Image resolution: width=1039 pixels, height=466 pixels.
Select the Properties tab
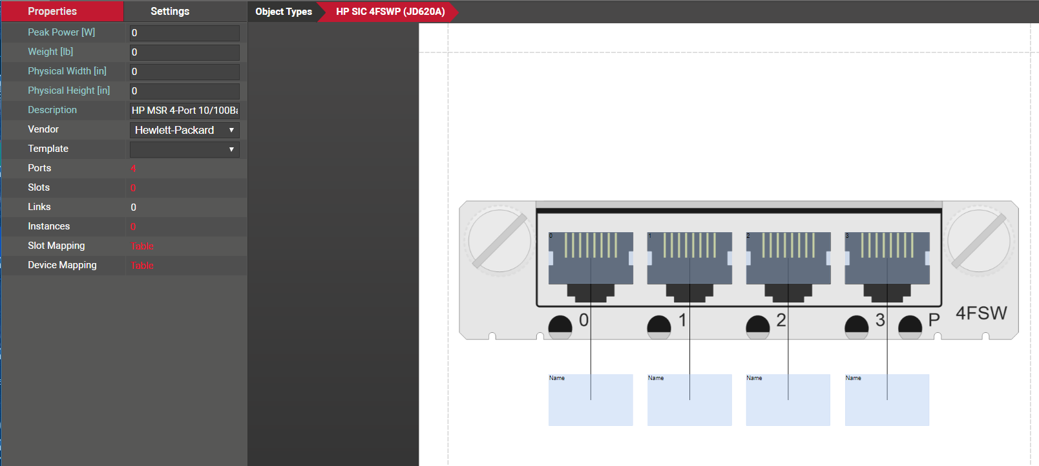[x=52, y=12]
